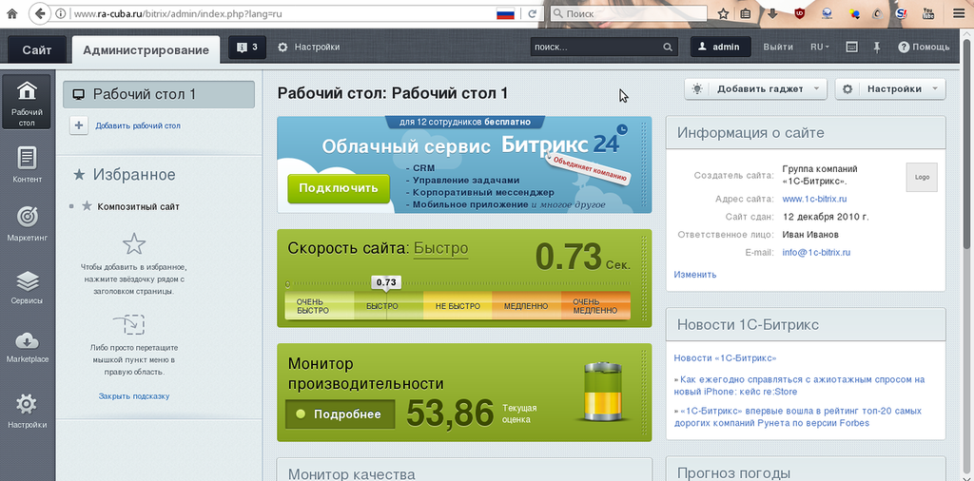Image resolution: width=974 pixels, height=481 pixels.
Task: Open the Настройки sidebar section
Action: pos(27,410)
